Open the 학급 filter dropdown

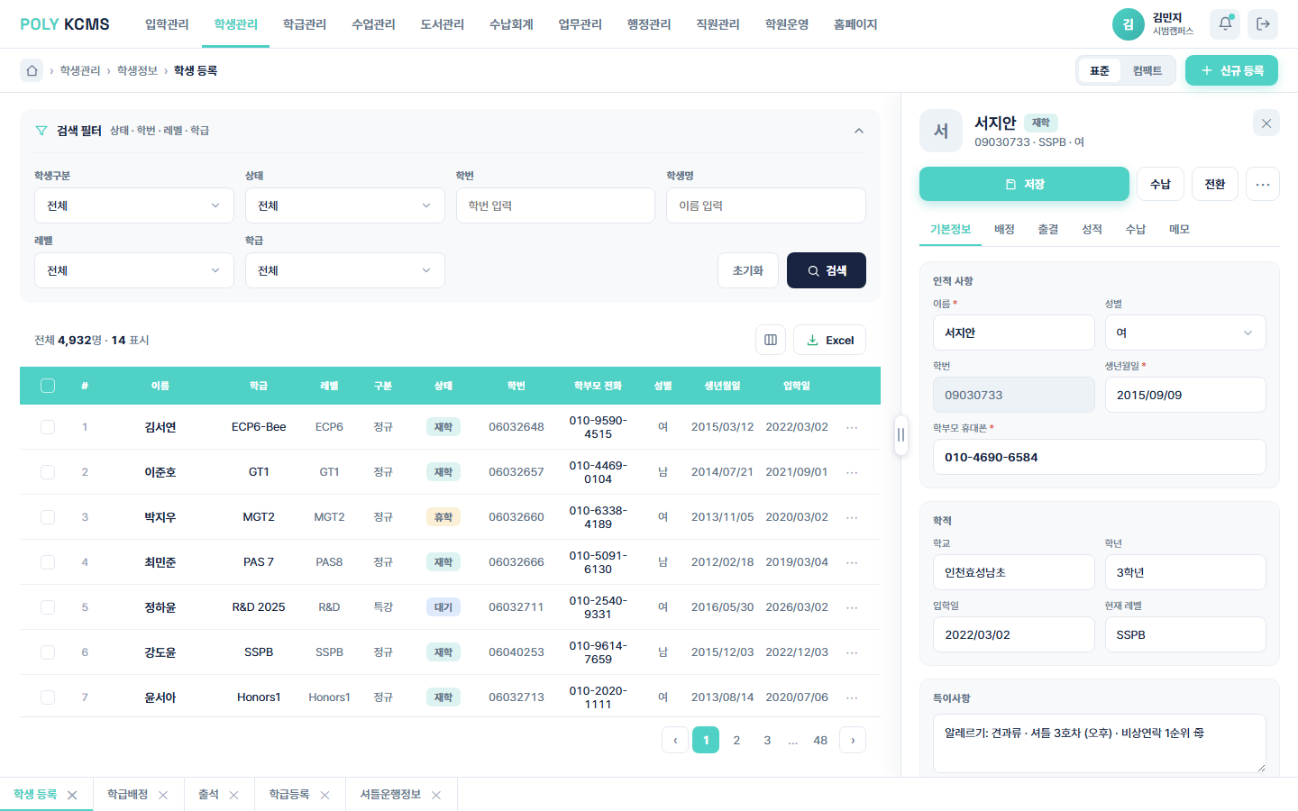point(345,270)
